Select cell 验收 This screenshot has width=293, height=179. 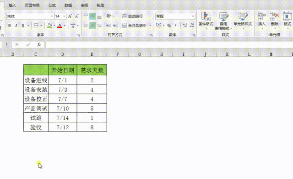tap(36, 127)
